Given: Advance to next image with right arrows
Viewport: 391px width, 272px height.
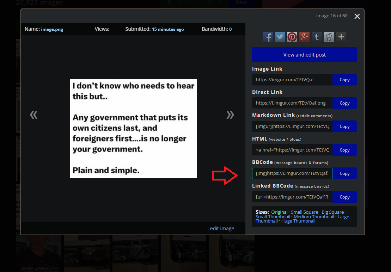Looking at the screenshot, I should (x=230, y=114).
